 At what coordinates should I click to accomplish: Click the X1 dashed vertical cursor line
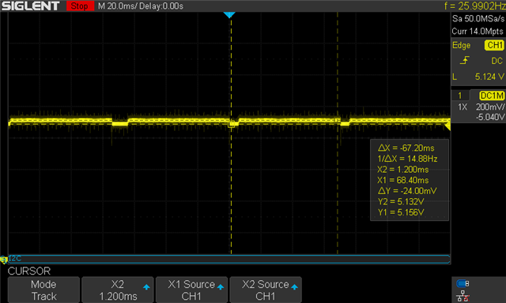click(x=338, y=133)
